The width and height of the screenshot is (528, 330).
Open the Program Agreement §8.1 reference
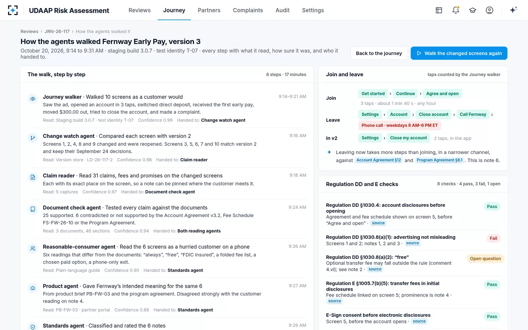[440, 160]
